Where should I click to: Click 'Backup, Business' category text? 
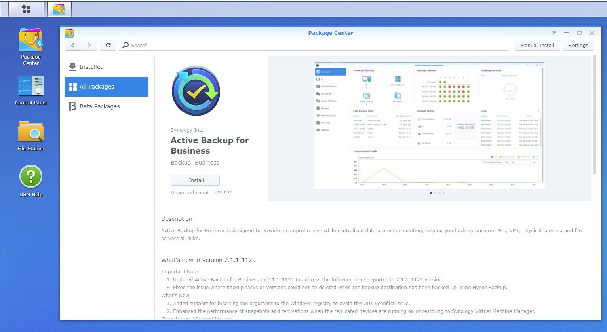(195, 163)
